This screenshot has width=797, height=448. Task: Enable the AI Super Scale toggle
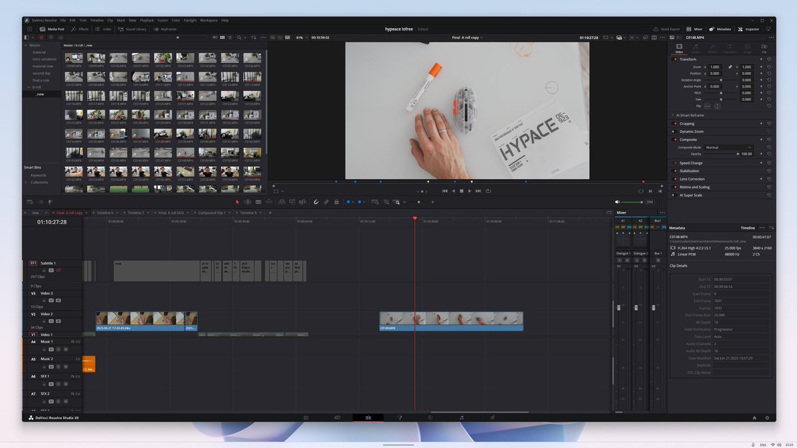(x=675, y=195)
